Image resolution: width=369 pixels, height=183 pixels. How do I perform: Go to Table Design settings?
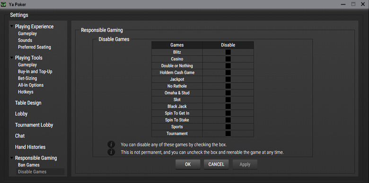[28, 103]
